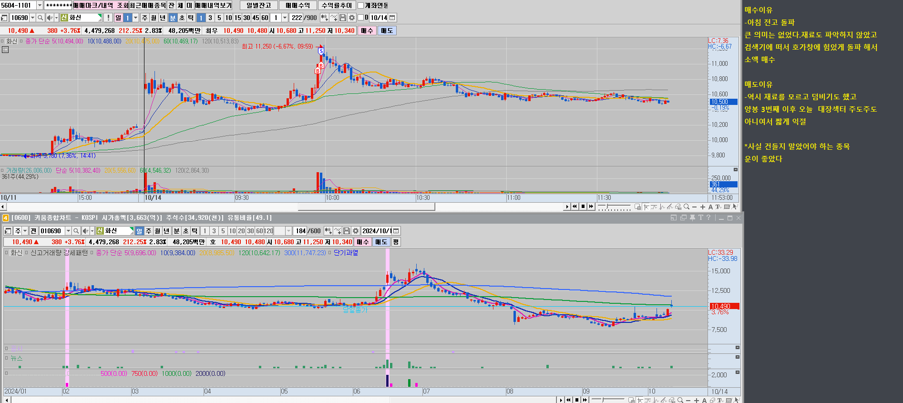Viewport: 903px width, 403px height.
Task: Toggle the 분 minute chart period button
Action: [173, 18]
